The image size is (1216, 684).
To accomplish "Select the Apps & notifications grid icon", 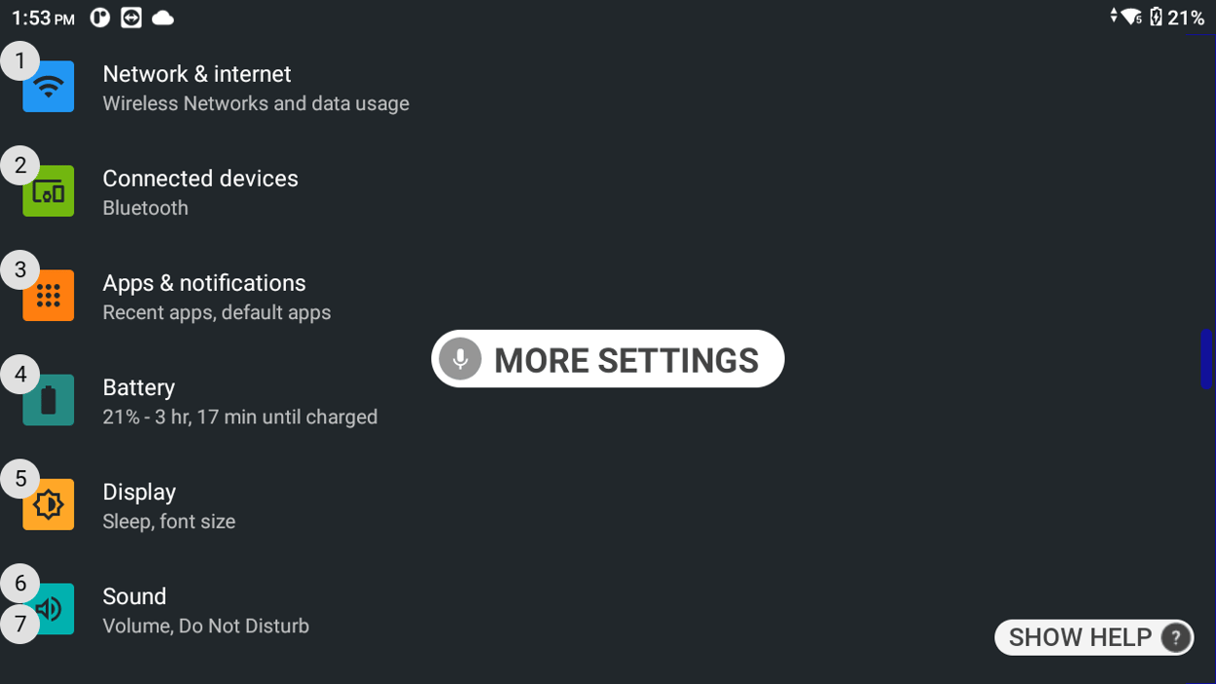I will point(48,295).
